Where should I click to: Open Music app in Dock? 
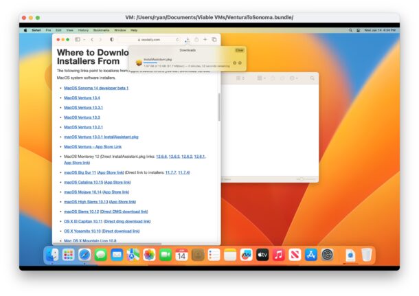[x=278, y=255]
